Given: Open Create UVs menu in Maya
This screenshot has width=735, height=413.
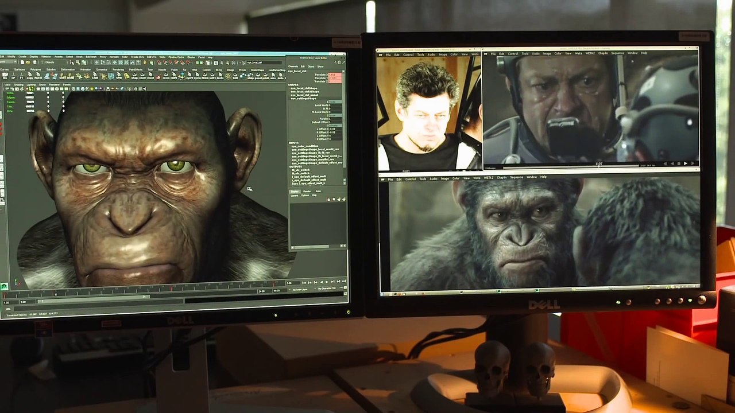Looking at the screenshot, I should pyautogui.click(x=137, y=57).
